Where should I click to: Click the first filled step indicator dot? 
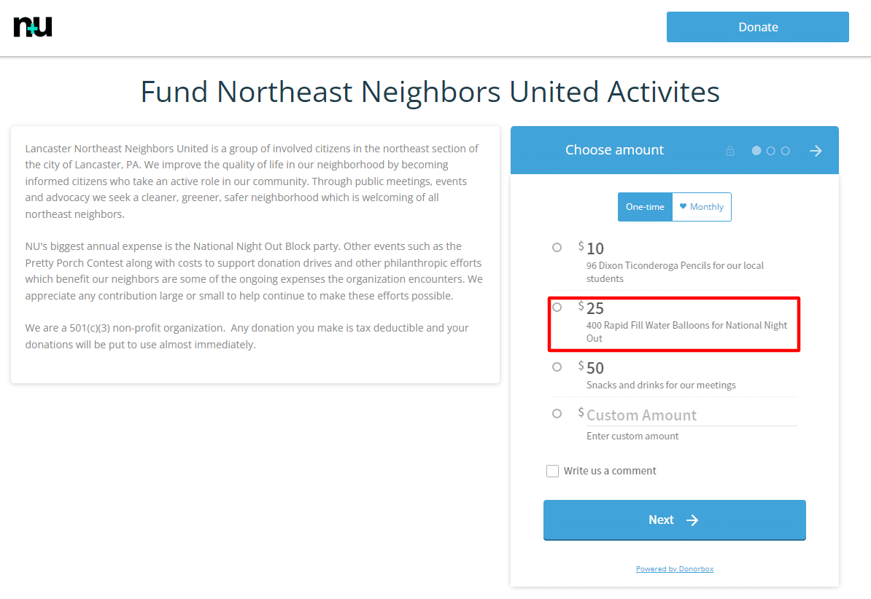point(756,151)
